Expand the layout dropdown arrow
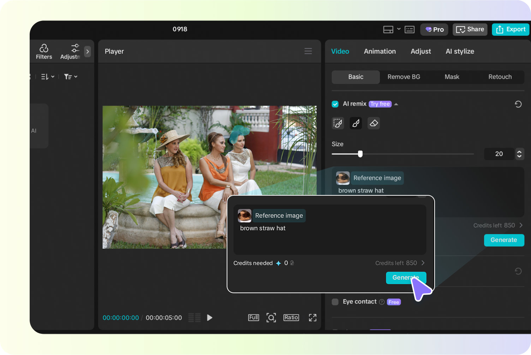 point(399,29)
